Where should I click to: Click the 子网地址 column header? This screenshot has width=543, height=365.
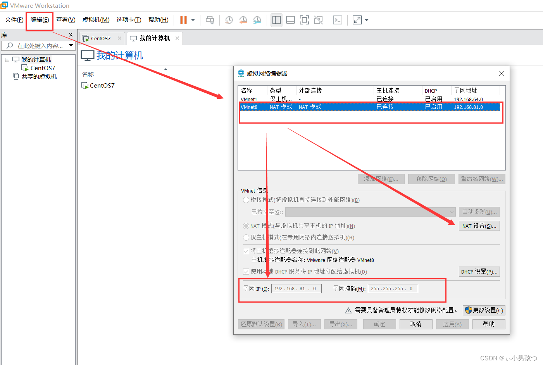(x=465, y=91)
